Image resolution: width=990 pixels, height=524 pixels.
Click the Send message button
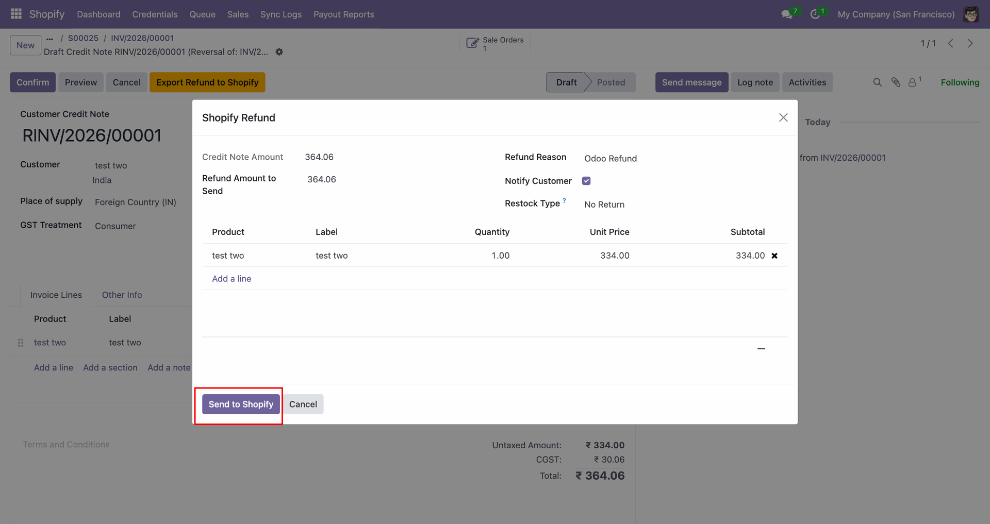tap(691, 82)
